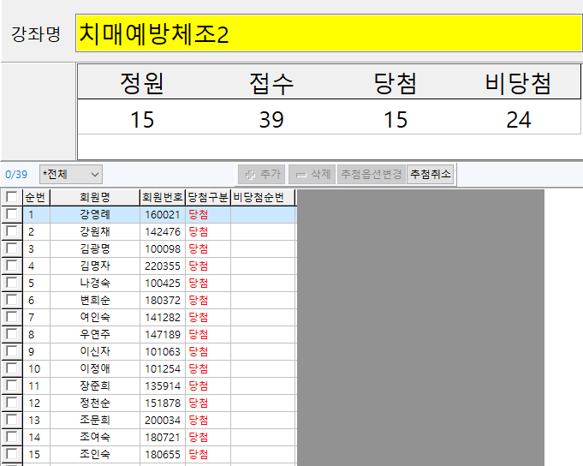Select member name 조문희
Screen dimensions: 583x466
(95, 420)
